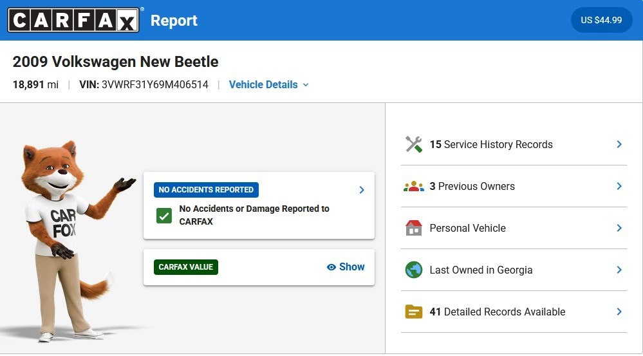Open the No Accidents Reported chevron arrow
The height and width of the screenshot is (356, 643).
(362, 190)
